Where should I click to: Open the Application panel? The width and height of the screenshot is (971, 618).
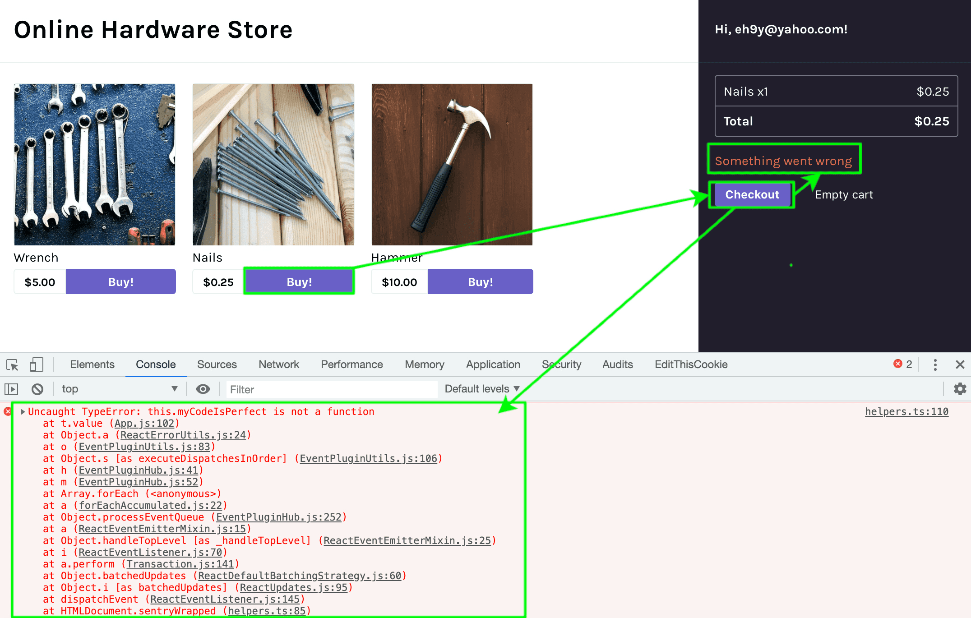click(x=493, y=364)
